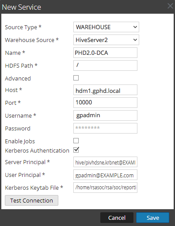
Task: Edit the Name field PHD2.0-DCA
Action: 105,53
